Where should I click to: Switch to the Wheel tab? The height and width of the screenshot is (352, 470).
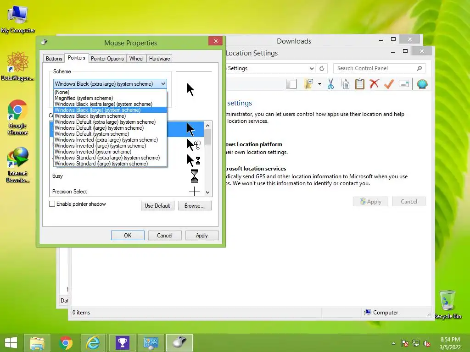[x=136, y=59]
